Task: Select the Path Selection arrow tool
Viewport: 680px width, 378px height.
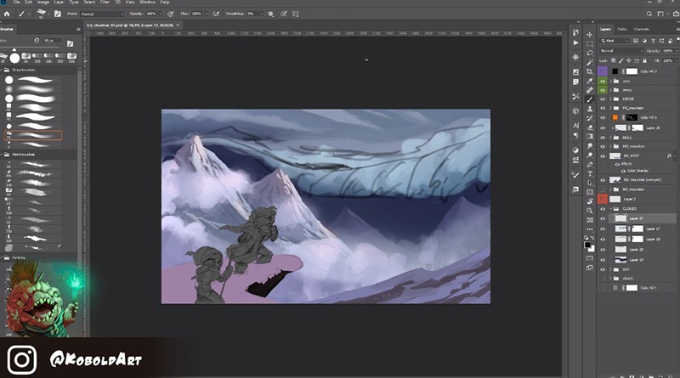Action: [x=590, y=183]
